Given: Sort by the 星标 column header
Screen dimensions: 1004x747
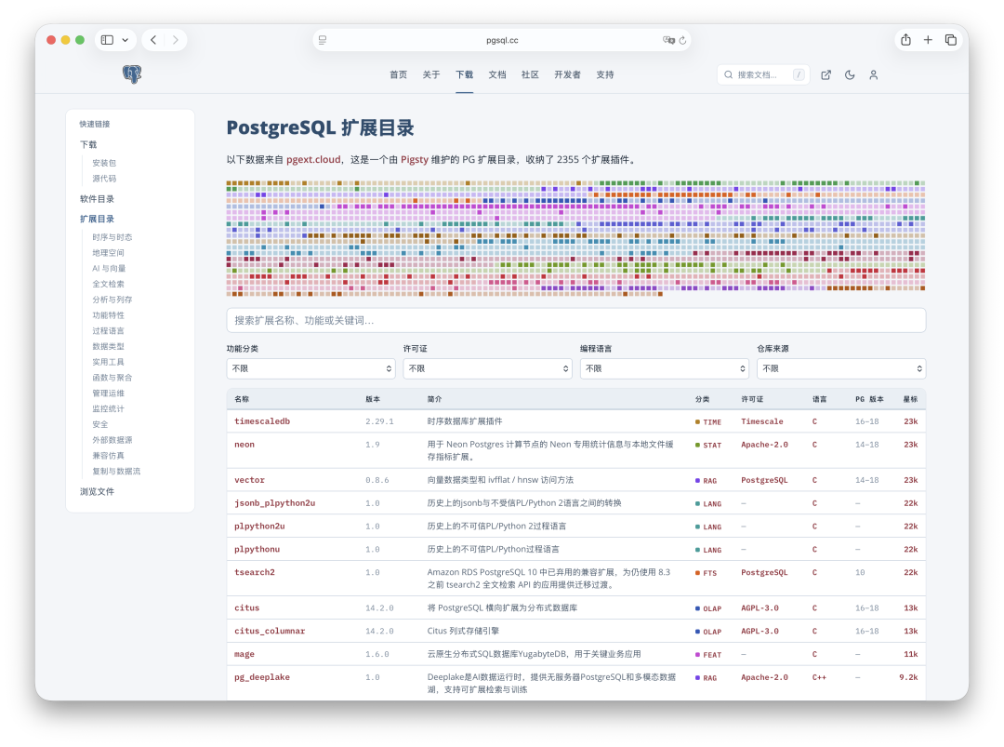Looking at the screenshot, I should 910,399.
